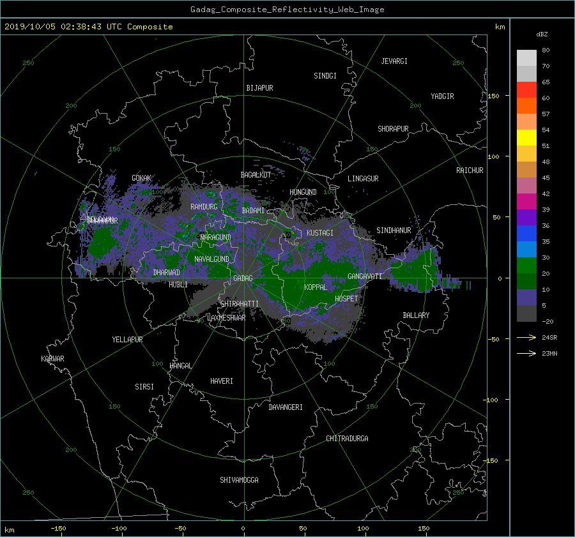Click the NAVALGUND city label
Image resolution: width=575 pixels, height=537 pixels.
(211, 259)
